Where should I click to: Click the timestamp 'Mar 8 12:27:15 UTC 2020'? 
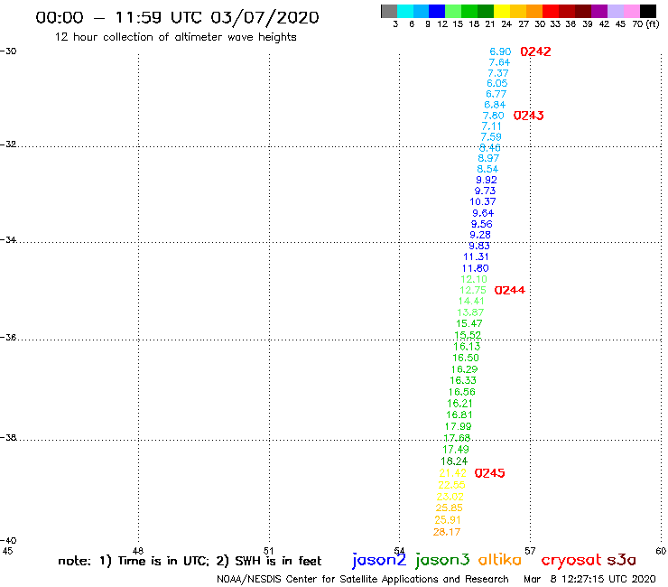click(x=589, y=579)
